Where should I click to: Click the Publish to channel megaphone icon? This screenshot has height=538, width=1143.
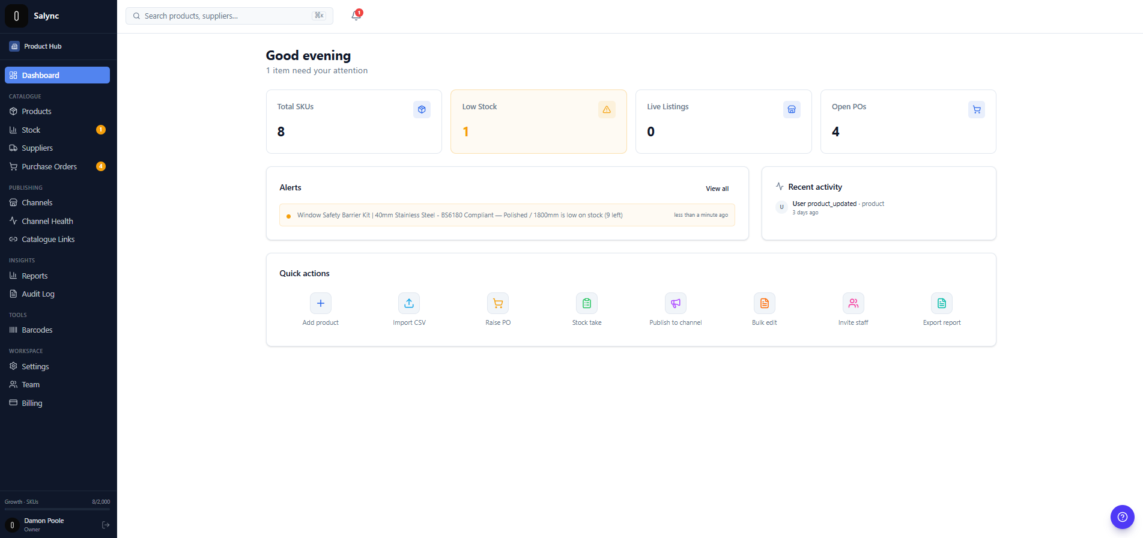(676, 303)
